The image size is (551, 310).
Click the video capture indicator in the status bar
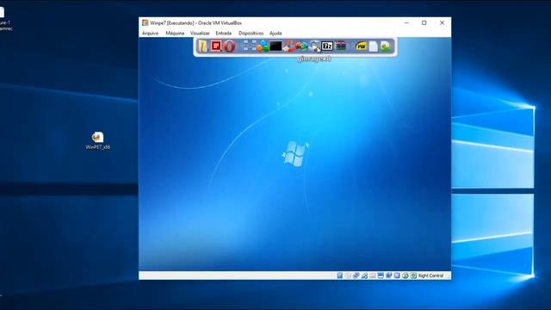click(388, 276)
